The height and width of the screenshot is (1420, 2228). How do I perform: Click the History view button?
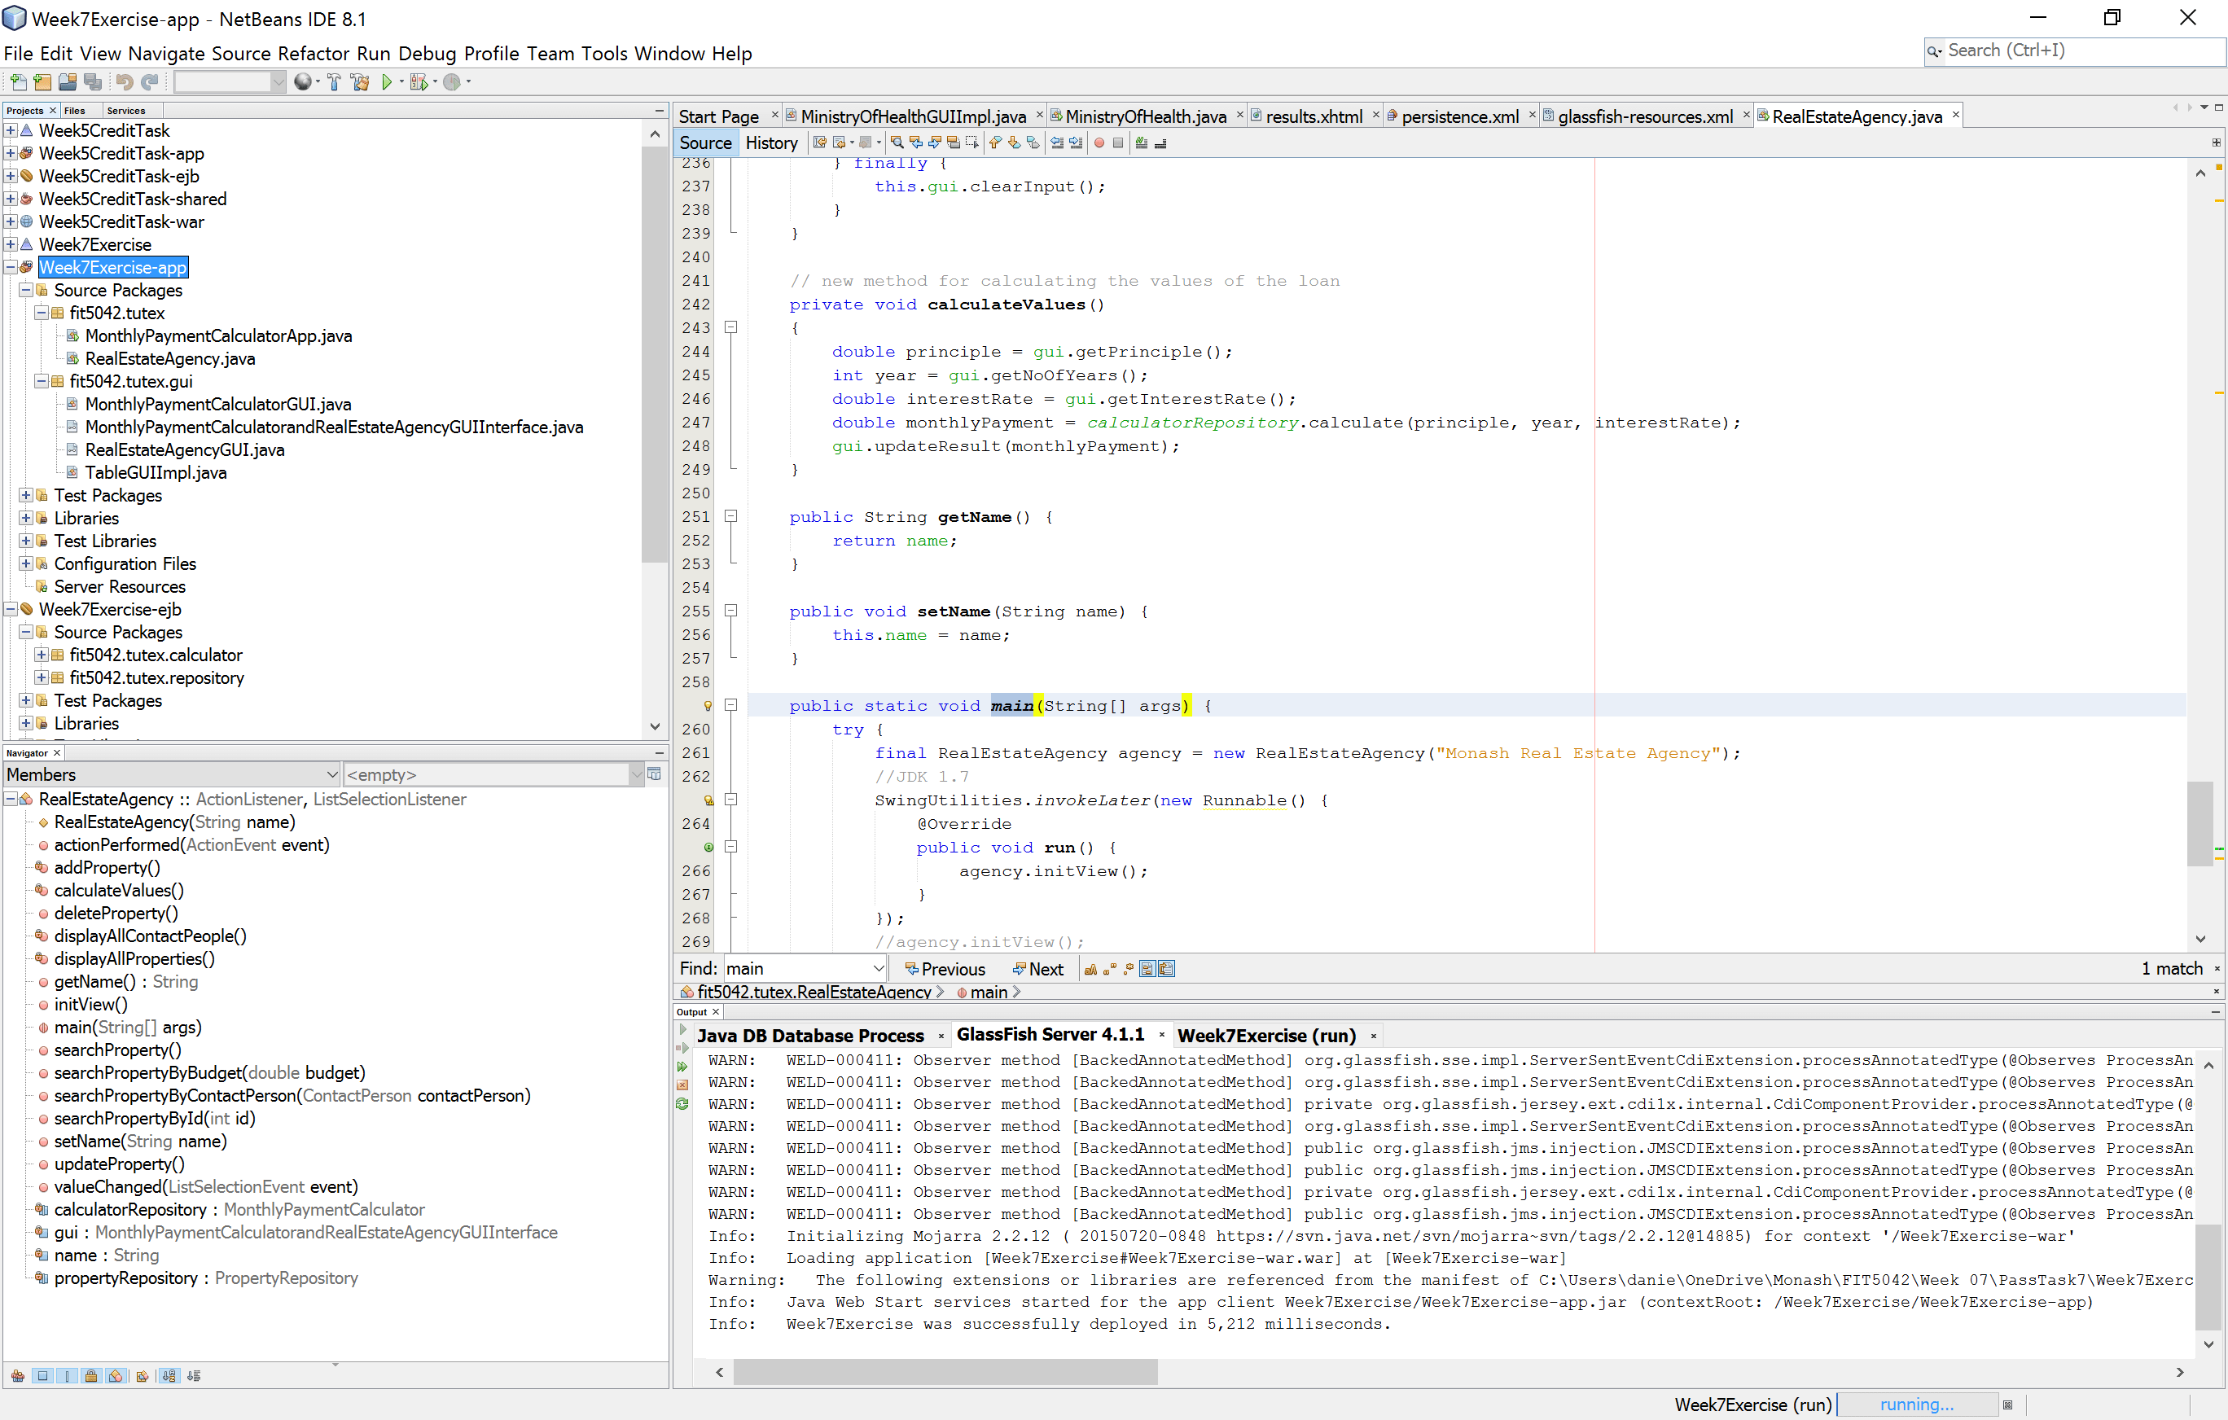coord(770,142)
